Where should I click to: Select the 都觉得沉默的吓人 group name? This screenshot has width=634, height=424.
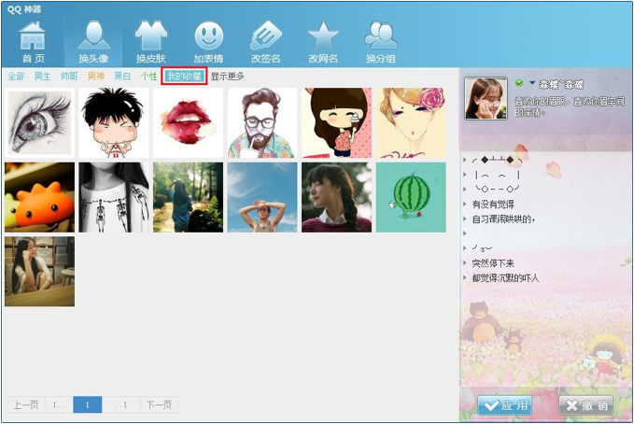click(506, 278)
